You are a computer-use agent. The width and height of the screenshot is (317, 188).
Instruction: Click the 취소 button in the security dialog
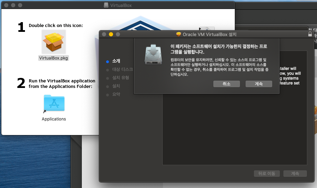pos(226,84)
